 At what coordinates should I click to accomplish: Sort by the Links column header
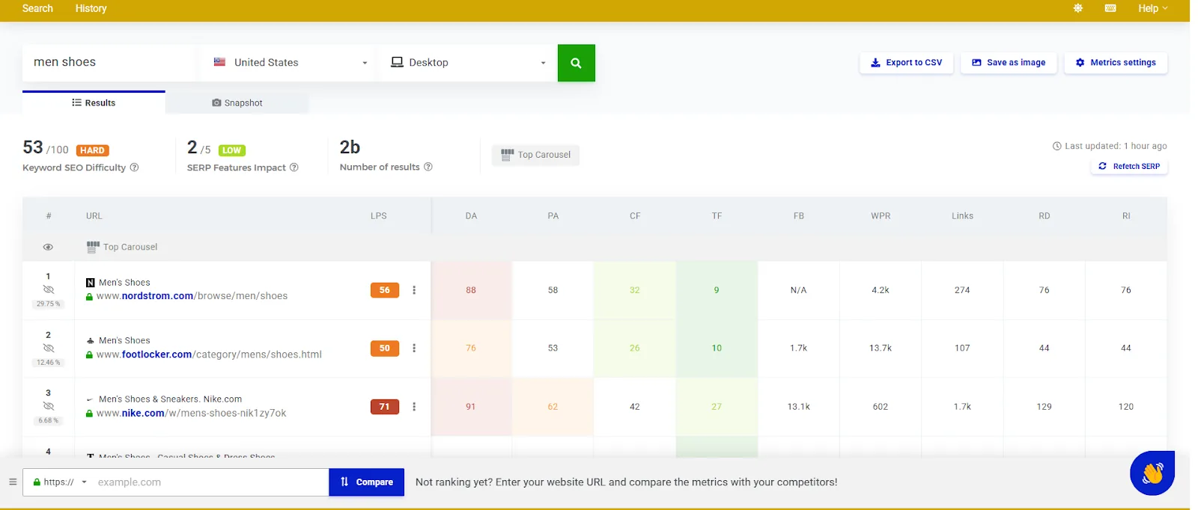962,216
